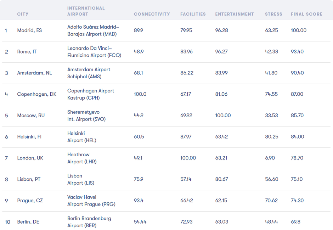Select the Madrid, ES city cell
Image resolution: width=333 pixels, height=230 pixels.
point(29,30)
